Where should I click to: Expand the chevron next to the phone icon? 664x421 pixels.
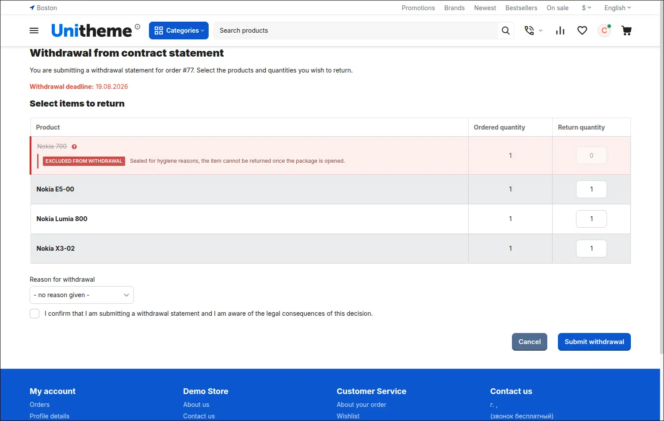tap(541, 31)
